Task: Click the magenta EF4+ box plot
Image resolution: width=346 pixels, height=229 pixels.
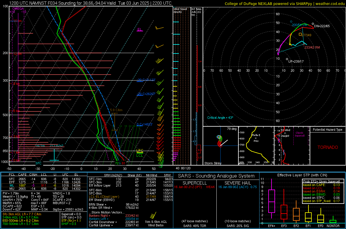Action: (x=272, y=199)
